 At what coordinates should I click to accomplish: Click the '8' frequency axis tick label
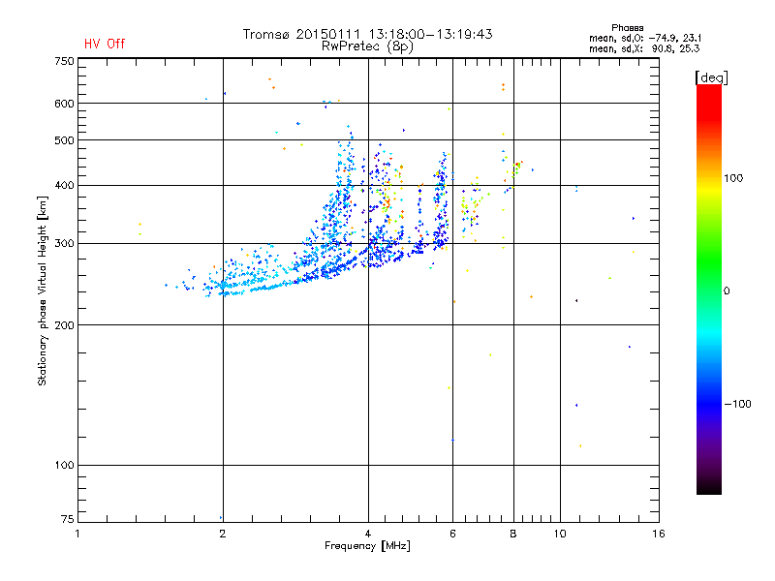click(x=513, y=534)
